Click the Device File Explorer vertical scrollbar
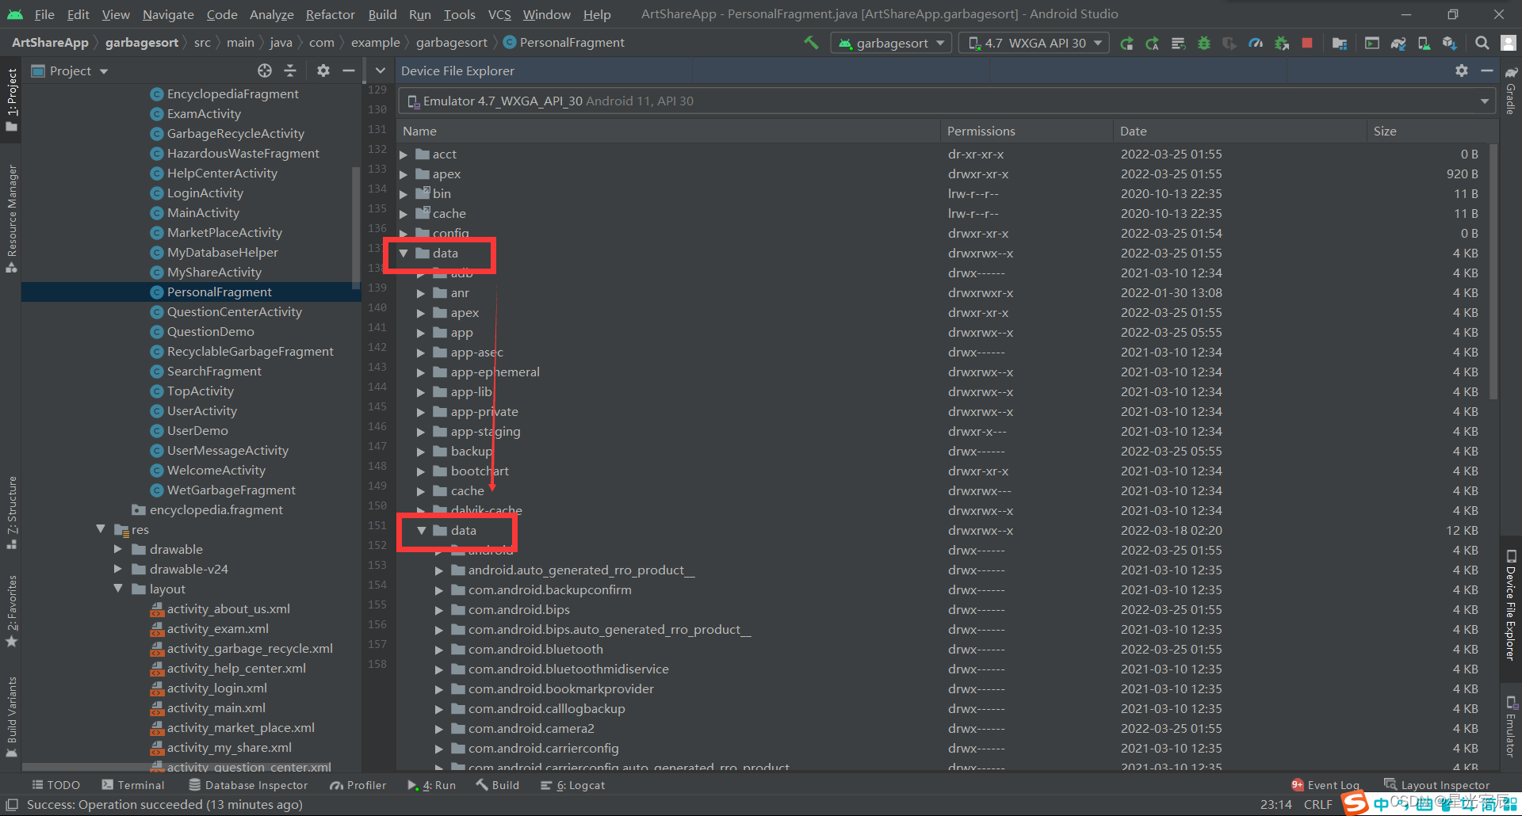The image size is (1522, 816). pyautogui.click(x=1493, y=271)
